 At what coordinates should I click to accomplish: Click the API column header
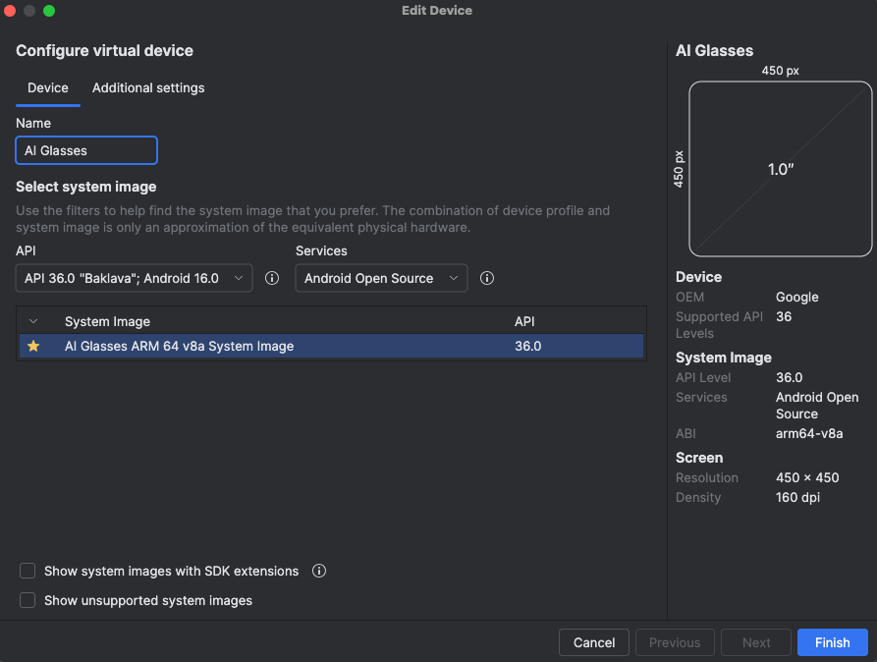[523, 321]
